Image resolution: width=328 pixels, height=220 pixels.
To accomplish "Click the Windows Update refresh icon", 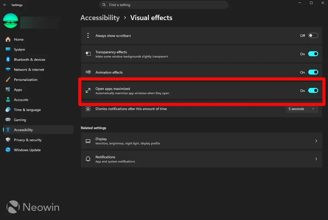I will click(x=8, y=150).
